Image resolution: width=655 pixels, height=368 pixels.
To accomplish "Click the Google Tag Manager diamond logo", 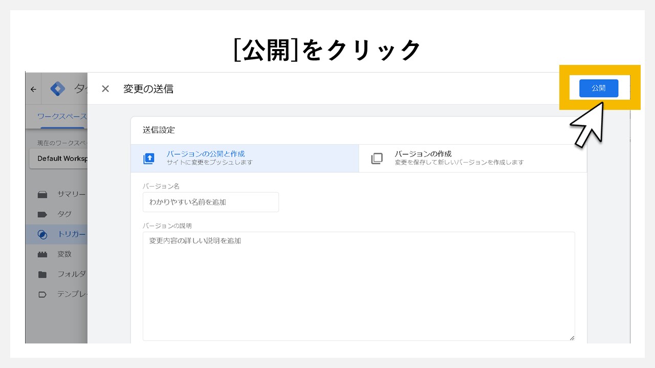I will point(58,88).
